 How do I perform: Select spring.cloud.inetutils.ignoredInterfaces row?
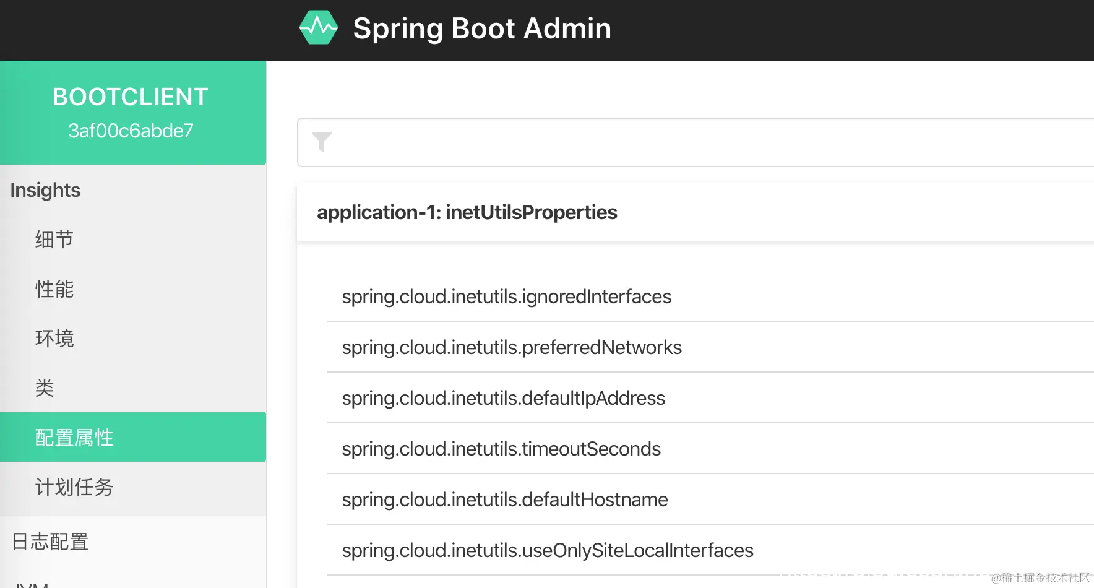point(710,296)
